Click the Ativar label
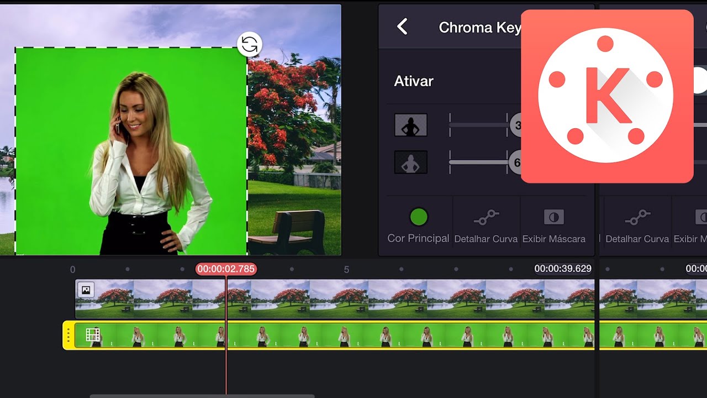 (414, 81)
